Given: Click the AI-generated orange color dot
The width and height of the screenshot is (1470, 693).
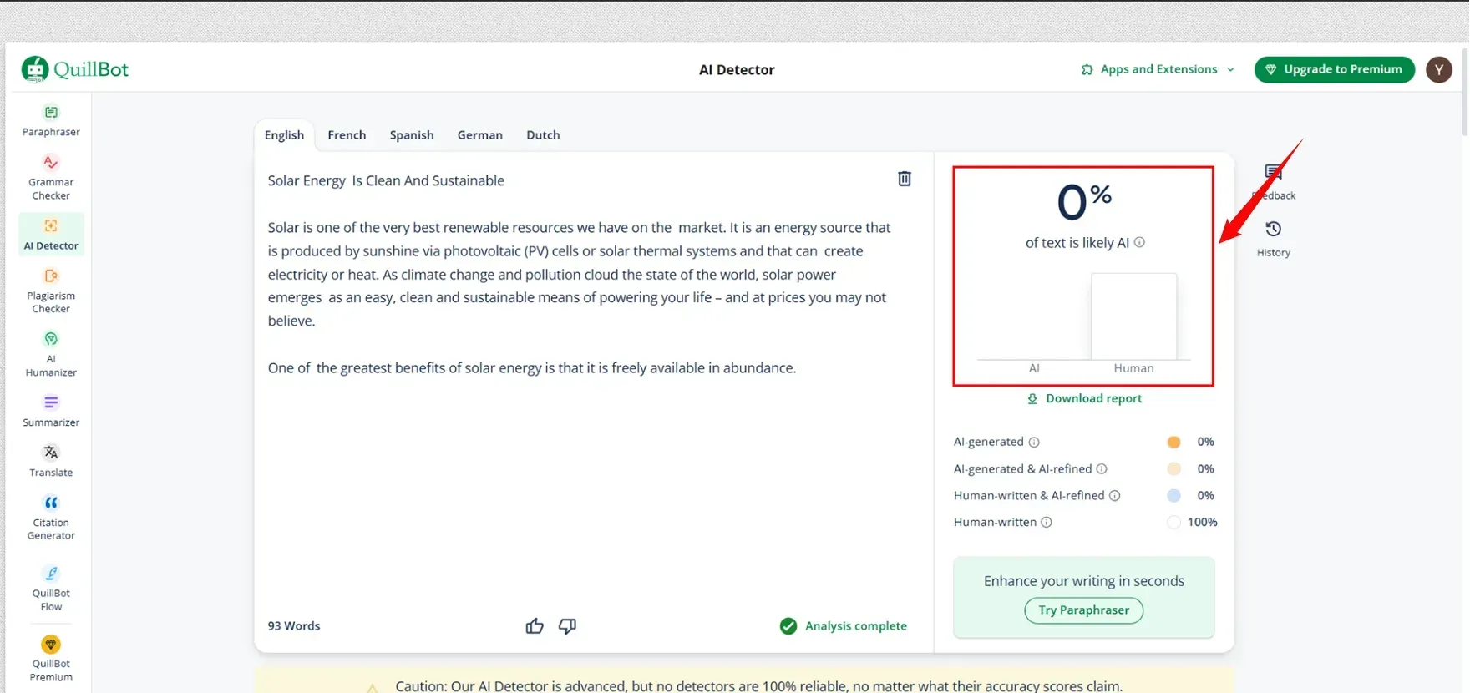Looking at the screenshot, I should pos(1173,442).
